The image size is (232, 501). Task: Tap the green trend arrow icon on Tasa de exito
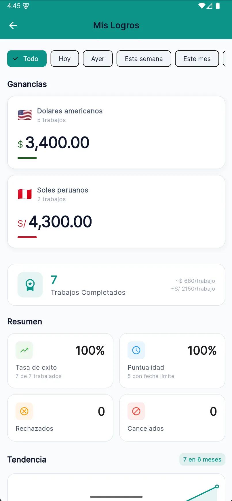coord(24,350)
